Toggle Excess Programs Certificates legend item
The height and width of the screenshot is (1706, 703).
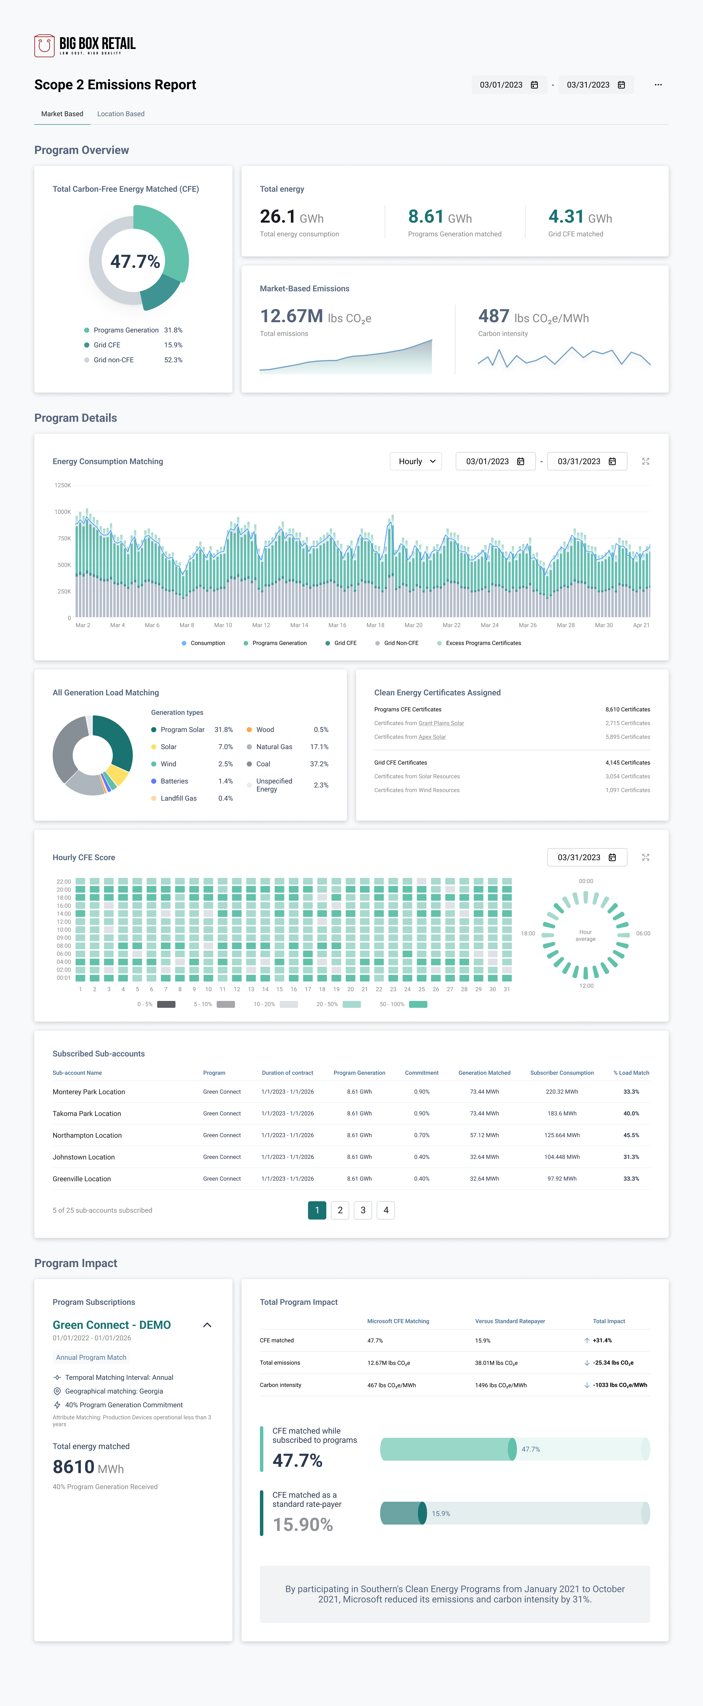(479, 643)
